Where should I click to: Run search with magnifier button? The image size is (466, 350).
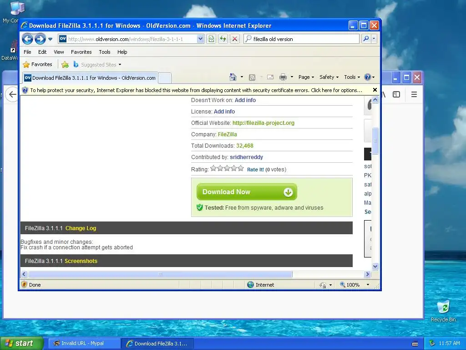pos(366,39)
